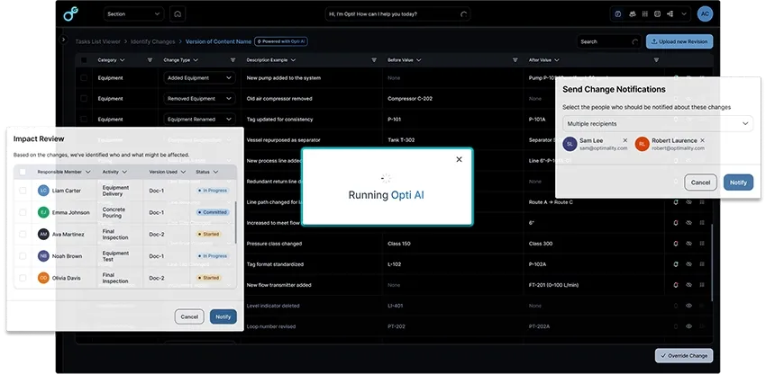Expand the top toolbar chevron
Screen dimensions: 784x374
[x=684, y=14]
